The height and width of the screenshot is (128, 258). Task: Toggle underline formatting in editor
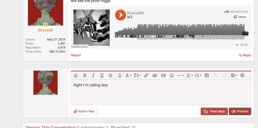coord(102,75)
